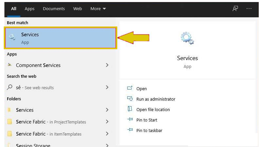Click the Component Services app icon

10,65
